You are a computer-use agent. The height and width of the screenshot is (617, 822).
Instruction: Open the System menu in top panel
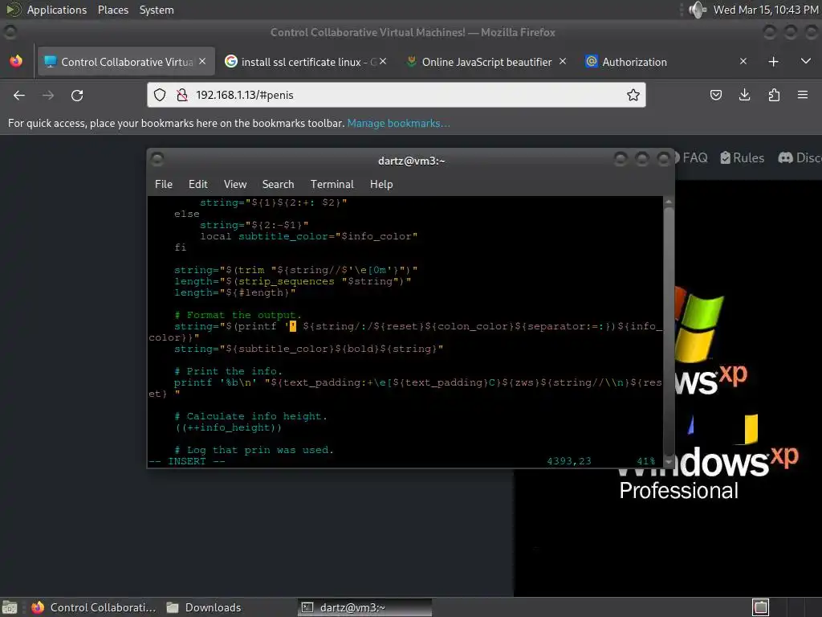157,10
